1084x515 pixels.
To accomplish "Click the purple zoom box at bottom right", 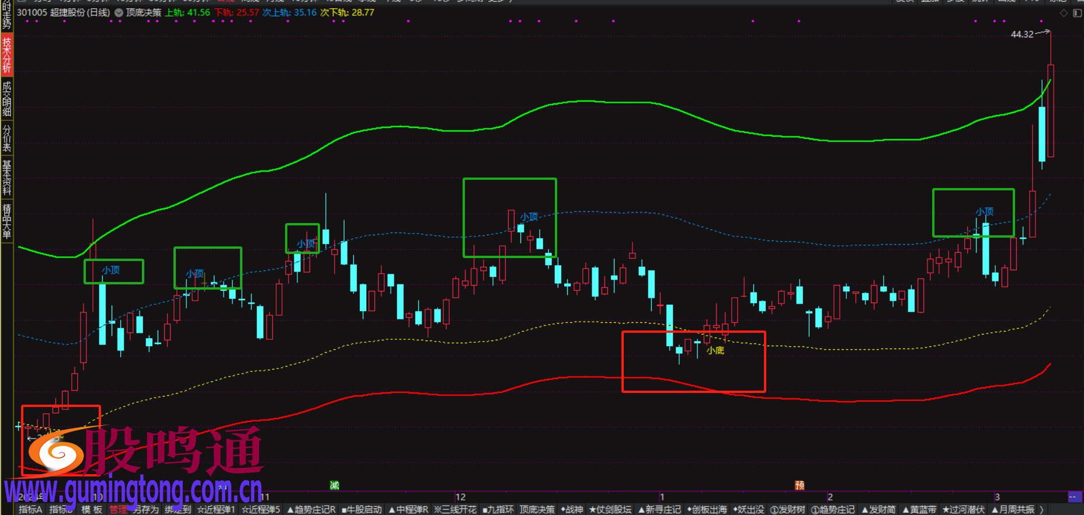I will point(1074,497).
